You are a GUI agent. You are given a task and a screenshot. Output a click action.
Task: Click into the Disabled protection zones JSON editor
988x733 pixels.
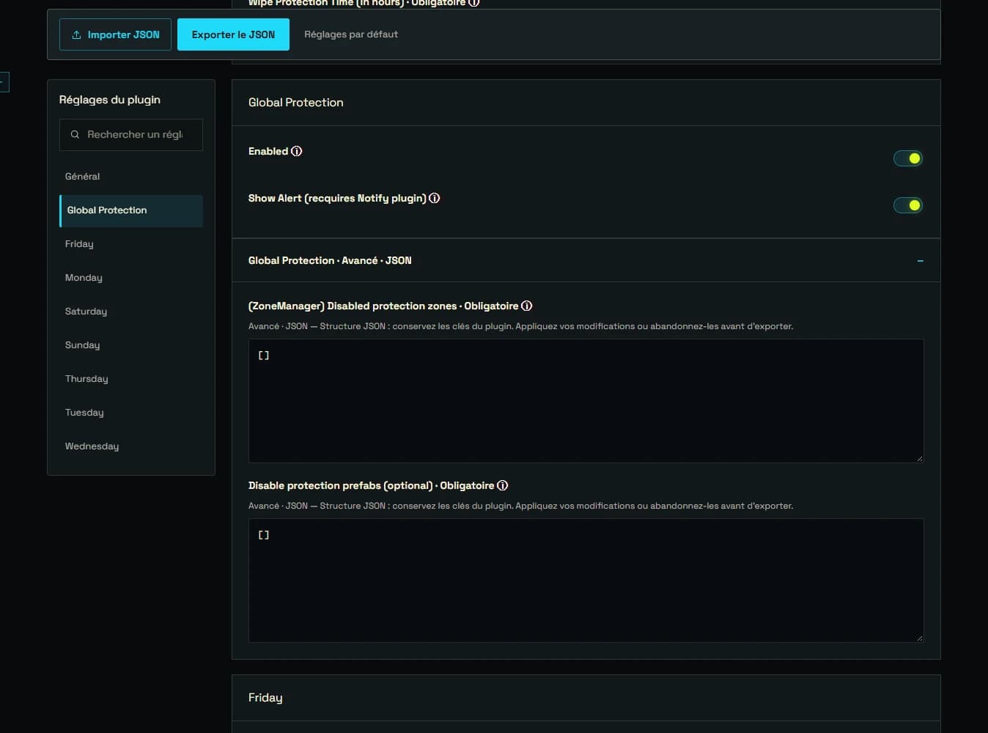[x=586, y=401]
